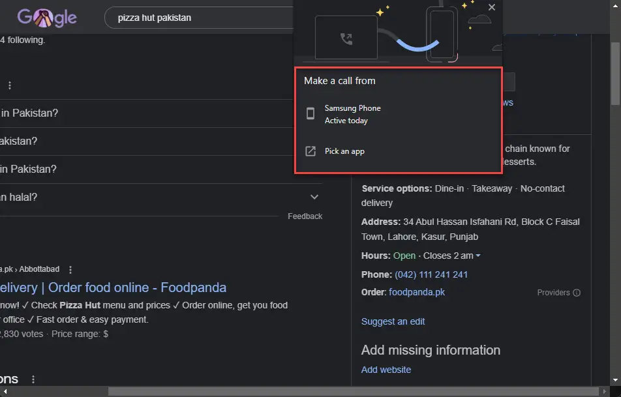Call phone number (042) 111 241 241
The image size is (621, 397).
click(431, 274)
